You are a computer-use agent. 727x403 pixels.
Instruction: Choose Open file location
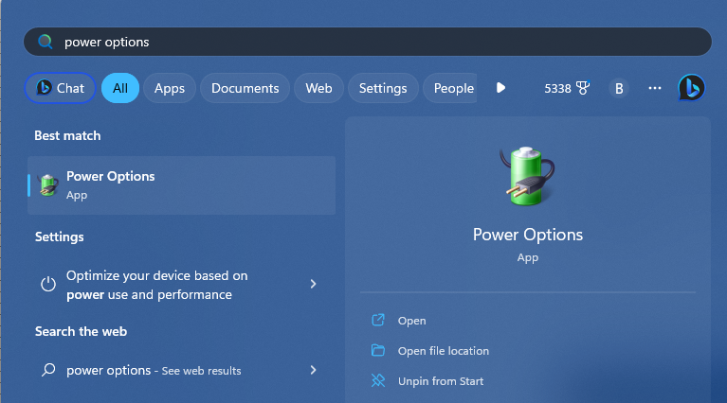pyautogui.click(x=444, y=351)
